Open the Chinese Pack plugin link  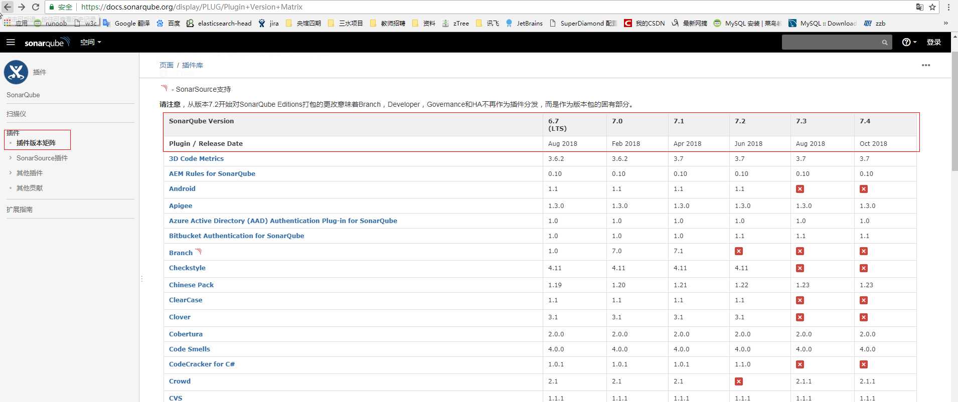pyautogui.click(x=191, y=285)
